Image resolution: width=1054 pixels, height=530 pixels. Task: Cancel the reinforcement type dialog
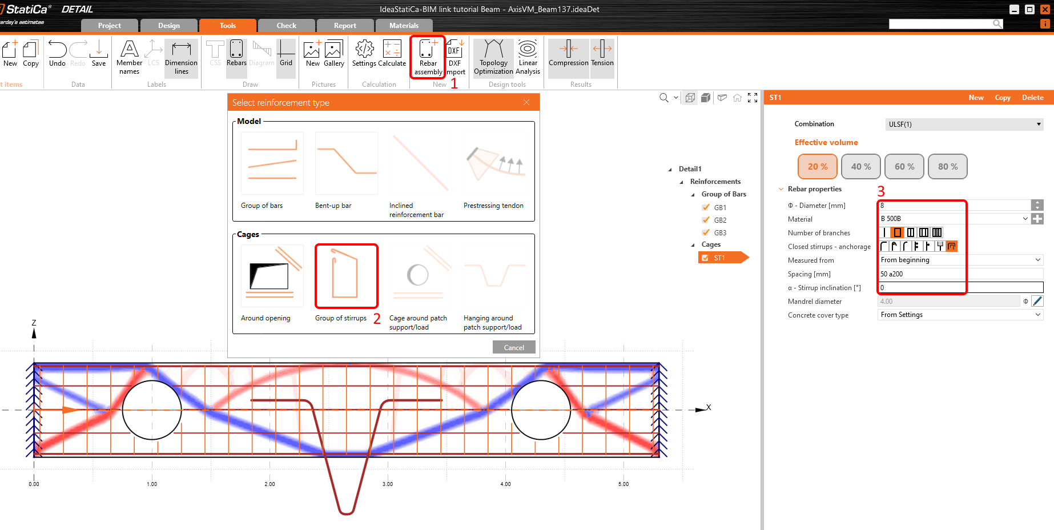tap(513, 347)
